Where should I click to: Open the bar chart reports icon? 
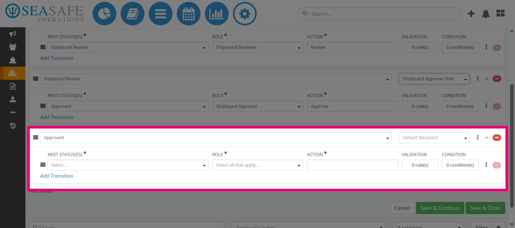pyautogui.click(x=217, y=14)
